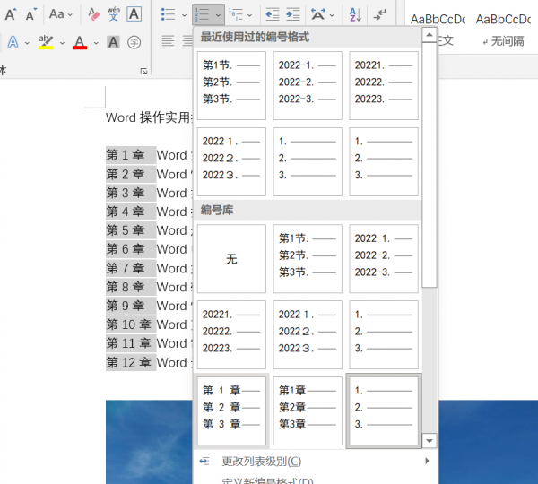Select the 第1章 compact chapter numbering
Viewport: 538px width, 484px height.
[308, 411]
